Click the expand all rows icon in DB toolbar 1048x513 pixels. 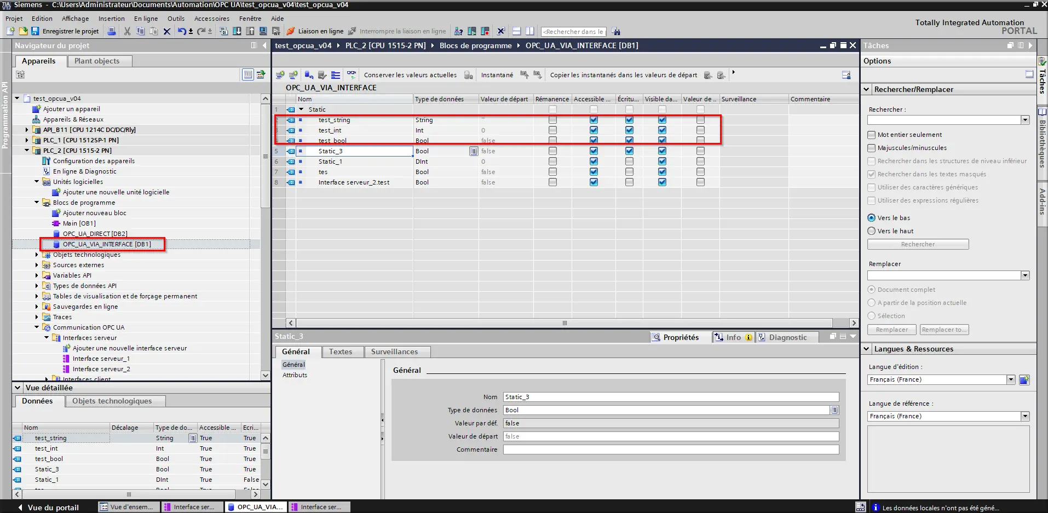pos(336,75)
